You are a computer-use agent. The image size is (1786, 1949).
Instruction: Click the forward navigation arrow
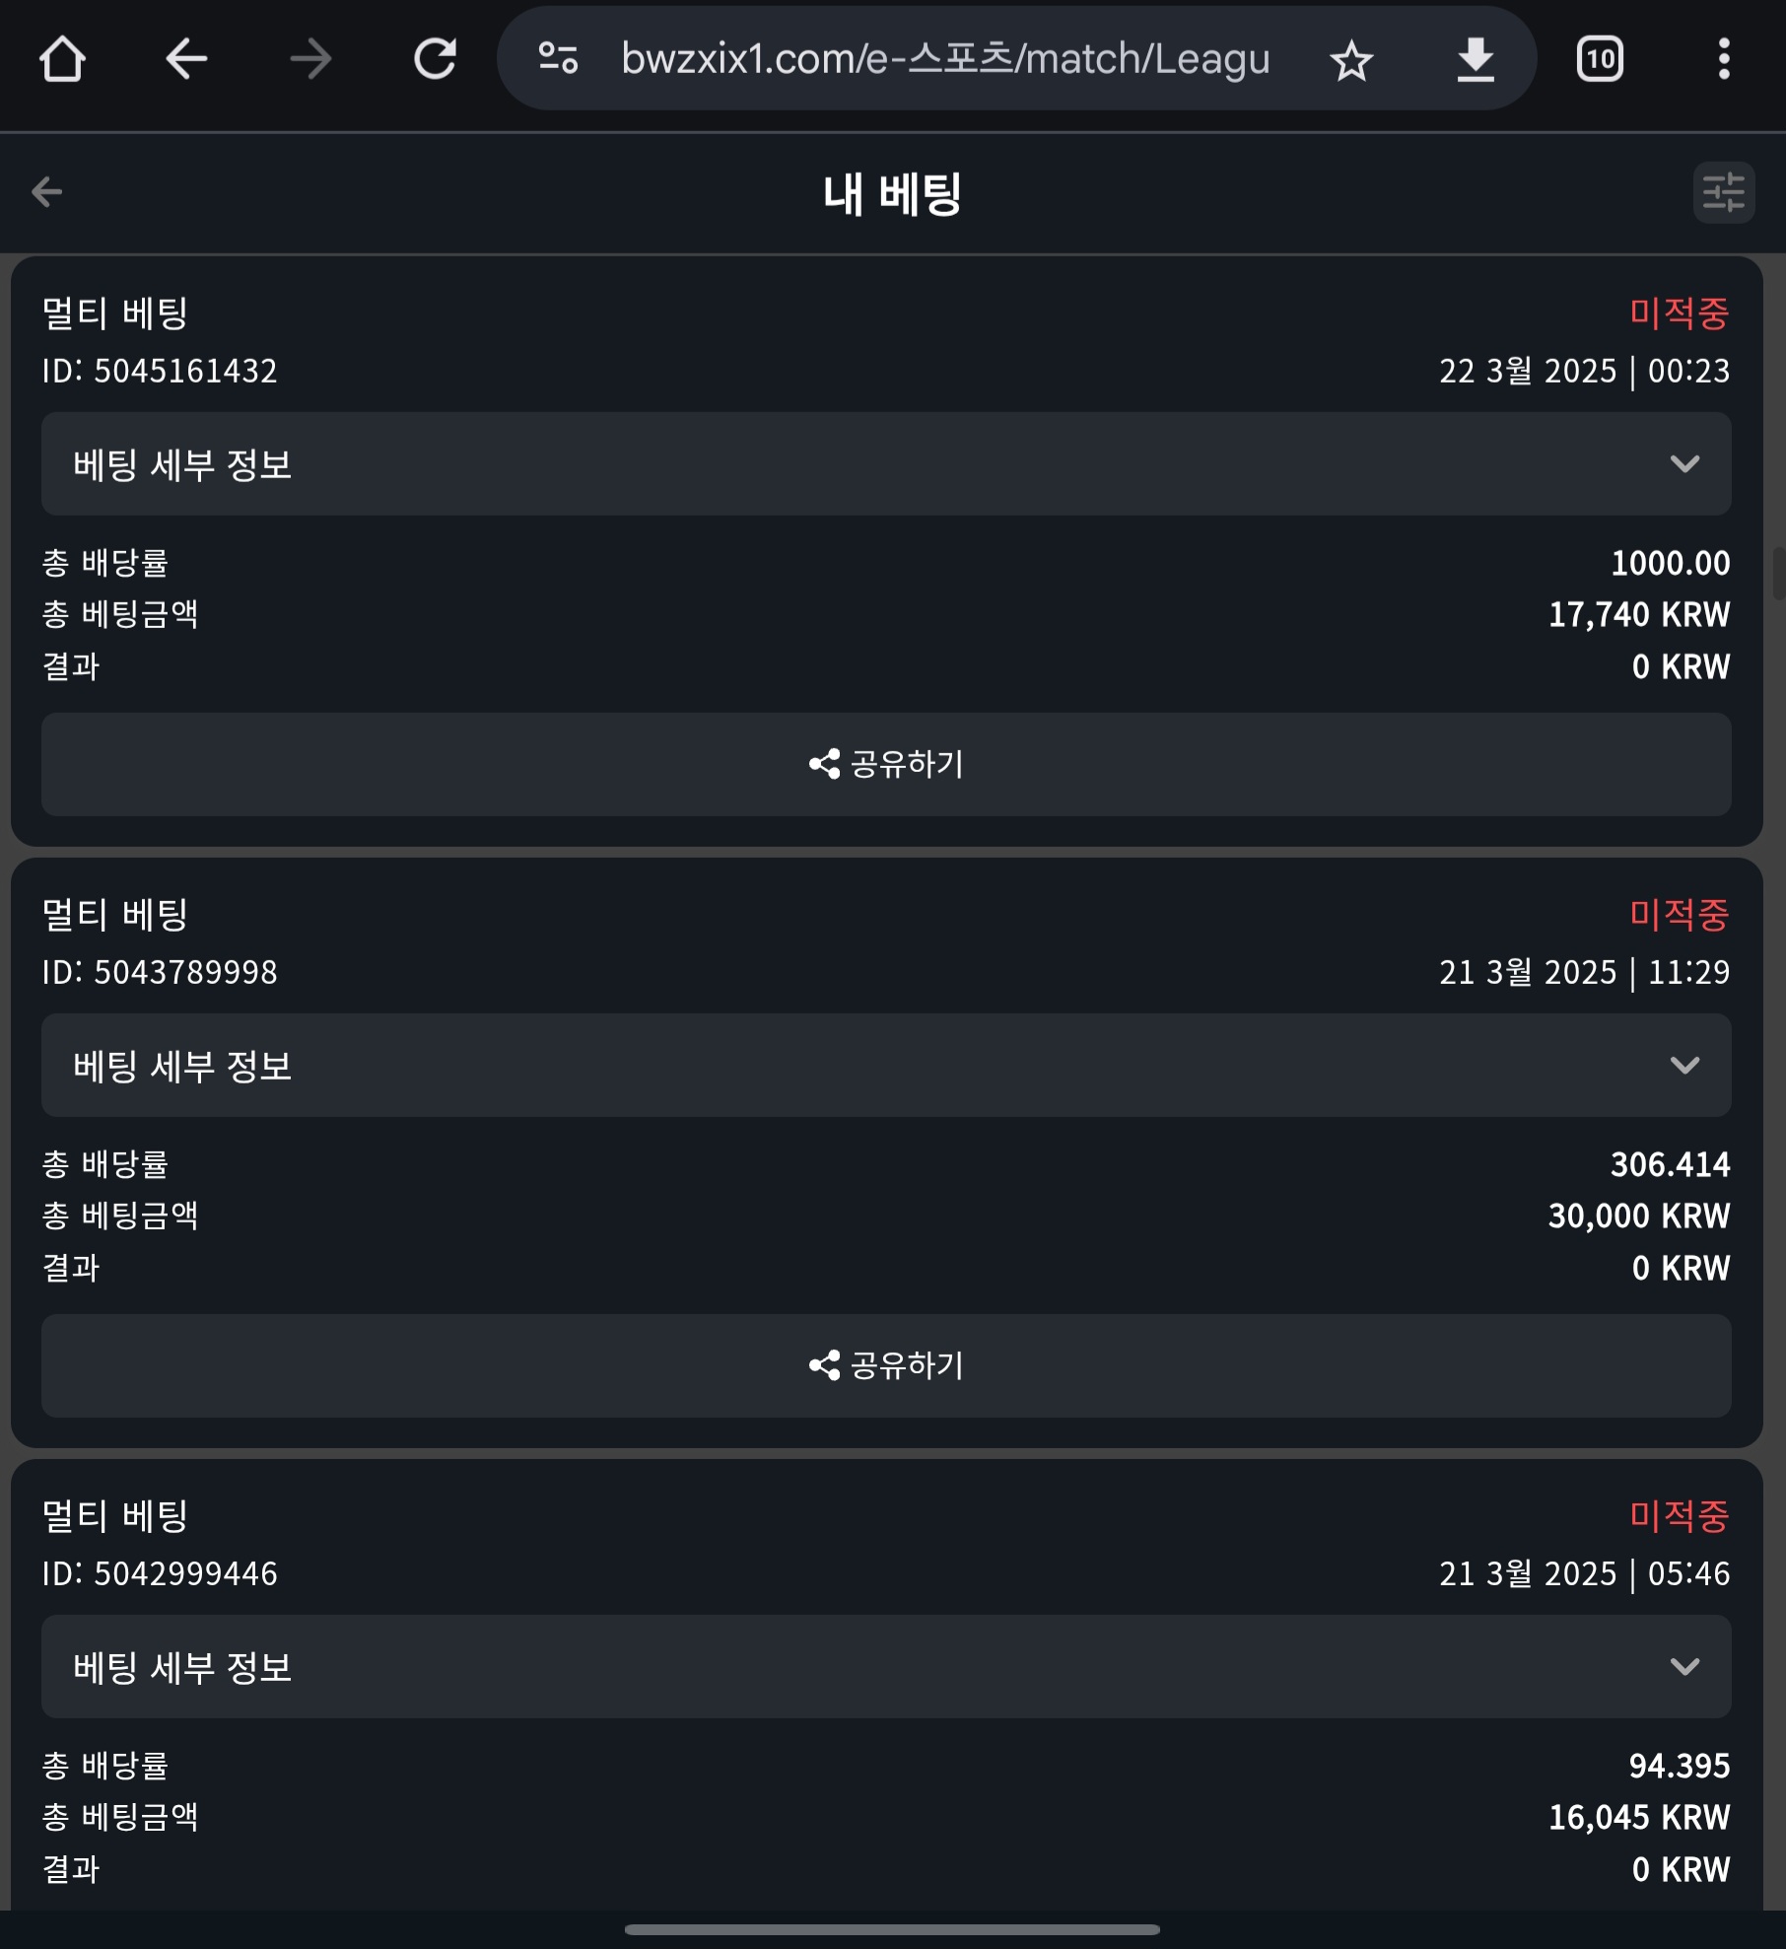pos(310,59)
